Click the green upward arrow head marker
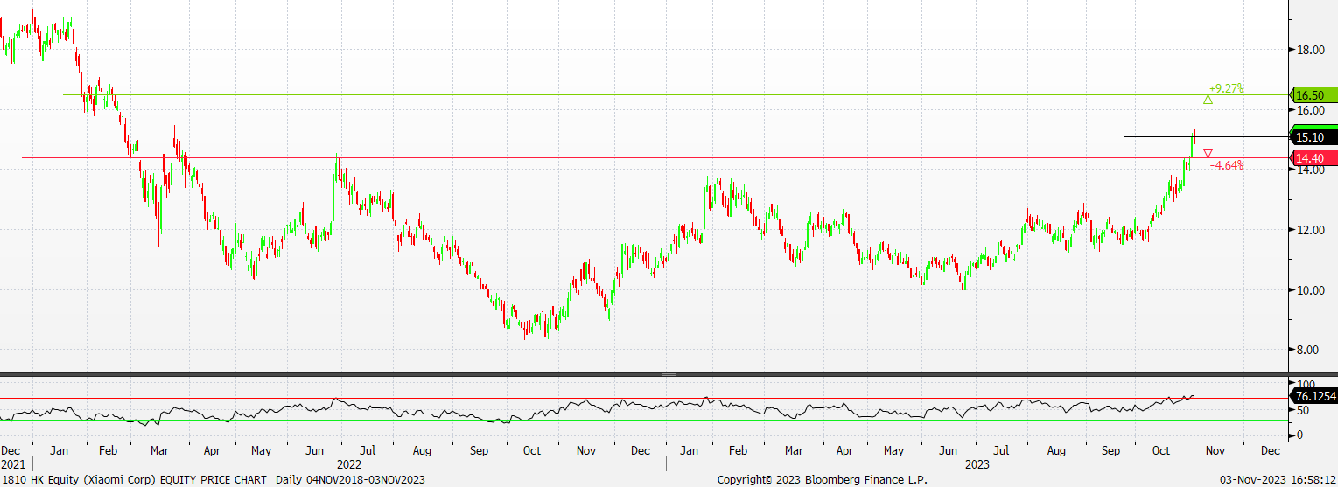This screenshot has width=1338, height=487. [1208, 101]
